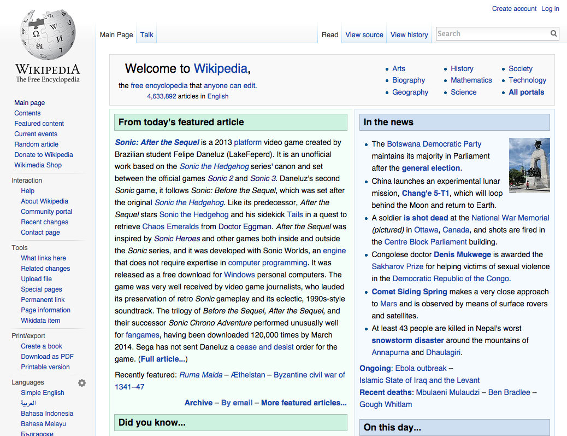
Task: Click the Sakharov Prize link
Action: (398, 266)
